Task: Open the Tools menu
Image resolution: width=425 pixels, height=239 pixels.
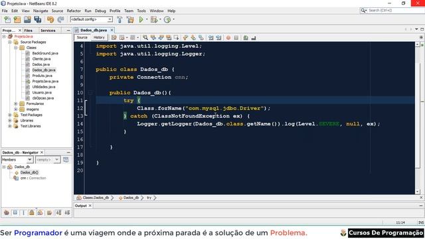Action: pos(141,11)
